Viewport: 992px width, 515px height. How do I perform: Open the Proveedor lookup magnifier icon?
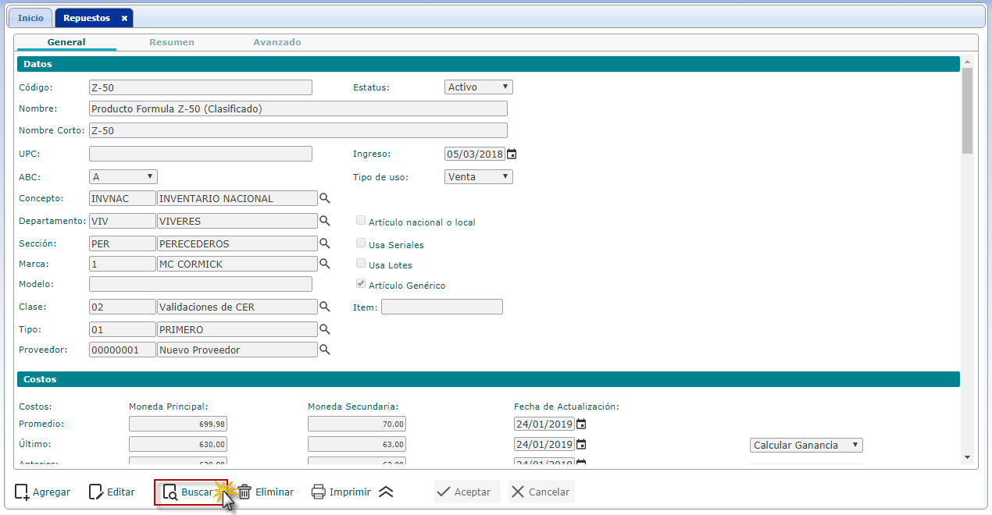click(325, 350)
